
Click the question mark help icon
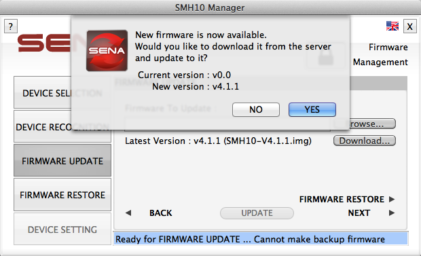(11, 26)
